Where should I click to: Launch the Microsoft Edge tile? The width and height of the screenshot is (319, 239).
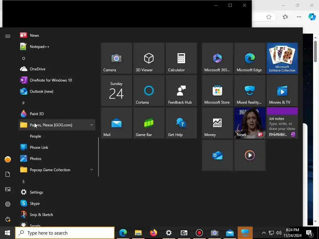pyautogui.click(x=250, y=58)
